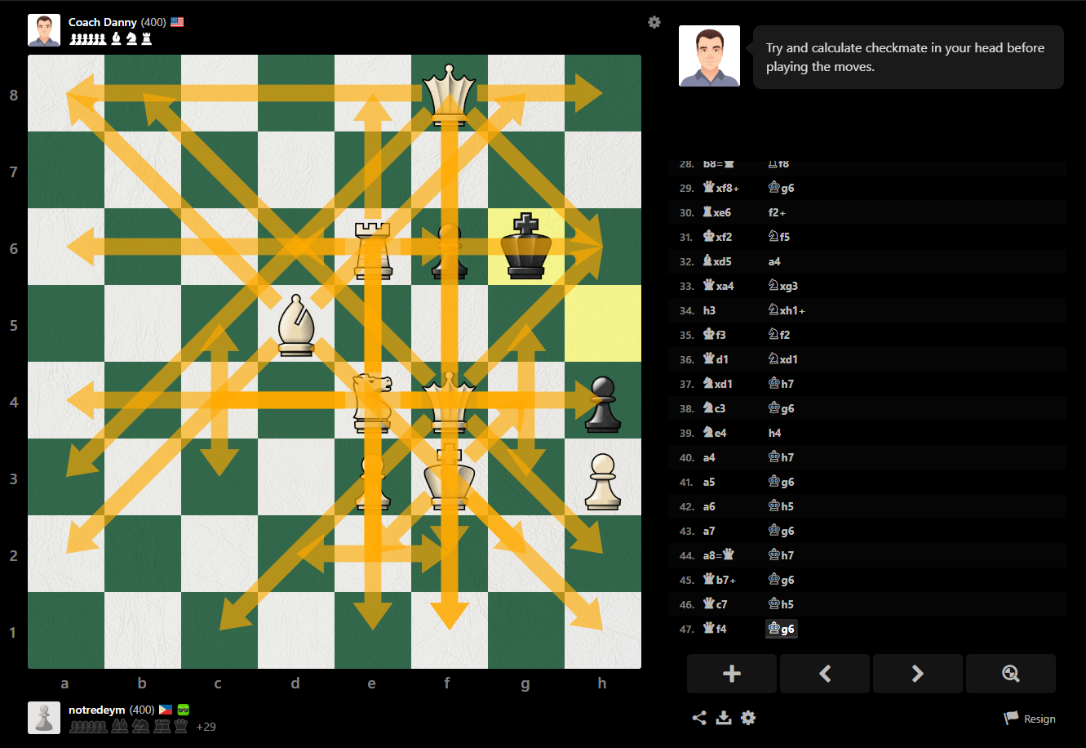Jump to move 39 black h4
1086x748 pixels.
774,433
